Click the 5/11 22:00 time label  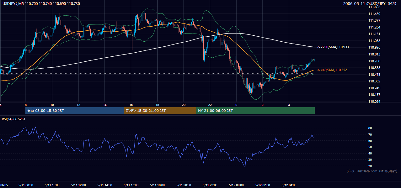click(210, 185)
